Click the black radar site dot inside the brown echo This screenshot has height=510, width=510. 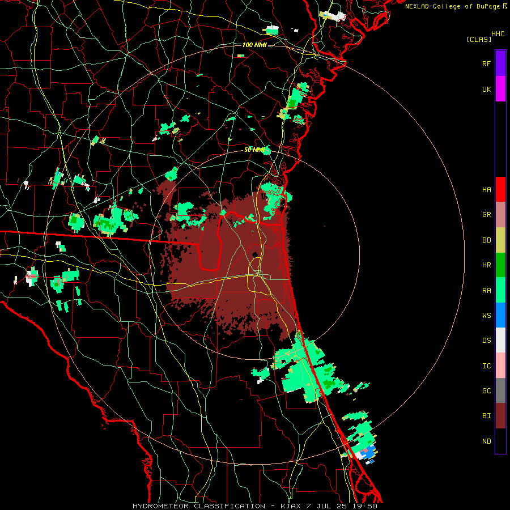(256, 254)
